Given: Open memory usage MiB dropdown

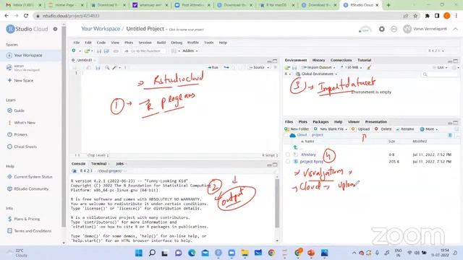Looking at the screenshot, I should (x=352, y=67).
